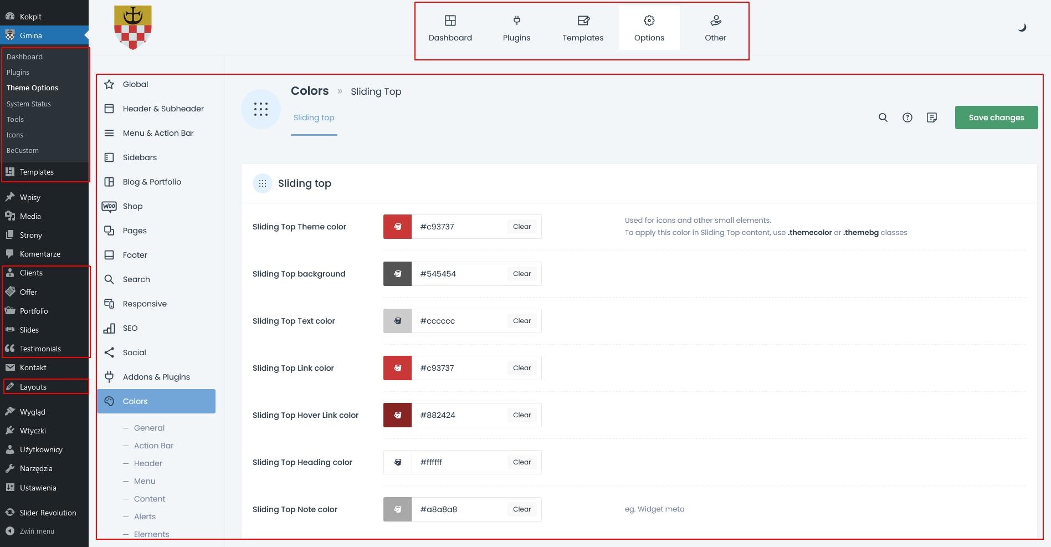
Task: Click the Pages copy icon
Action: pyautogui.click(x=109, y=231)
